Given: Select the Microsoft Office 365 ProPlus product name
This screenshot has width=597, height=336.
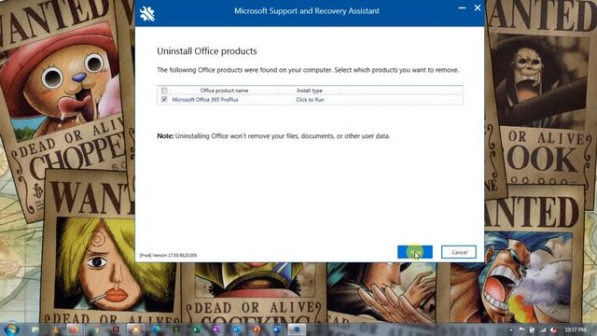Looking at the screenshot, I should tap(205, 100).
